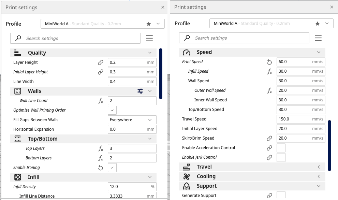Collapse the Infill section
338x200 pixels.
click(150, 177)
